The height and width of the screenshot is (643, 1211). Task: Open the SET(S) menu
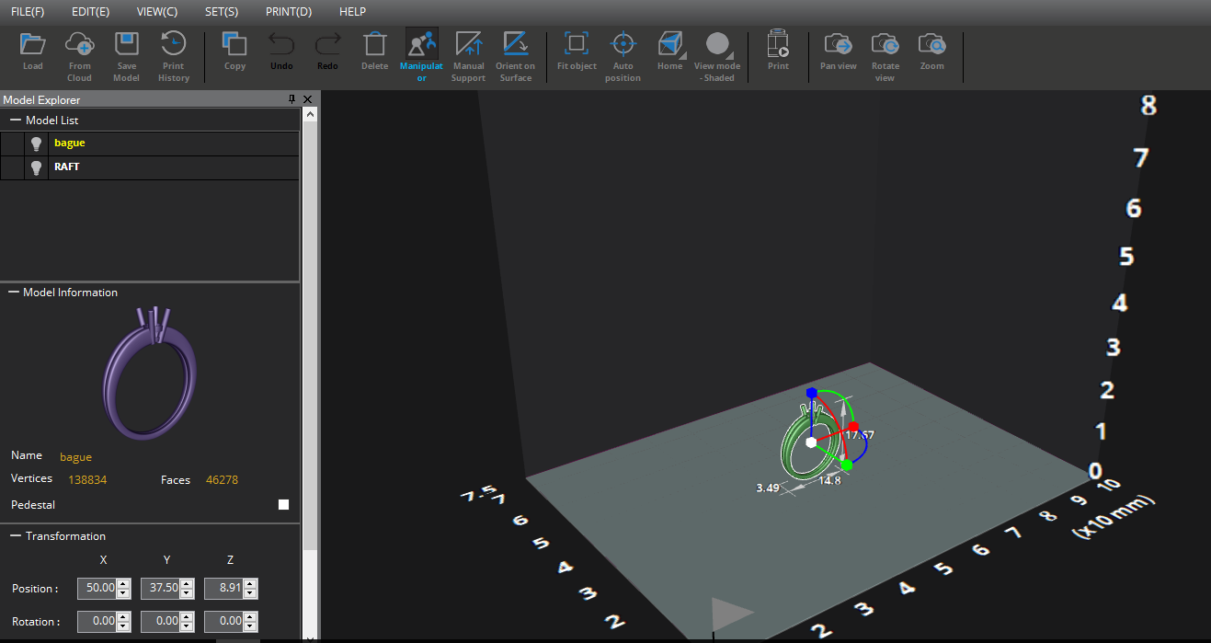click(221, 11)
